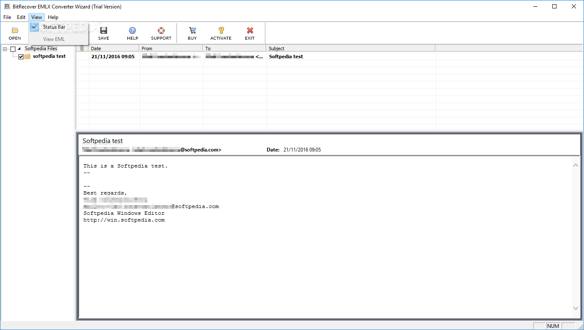584x330 pixels.
Task: Toggle the Softpedia Files checkbox
Action: point(13,49)
